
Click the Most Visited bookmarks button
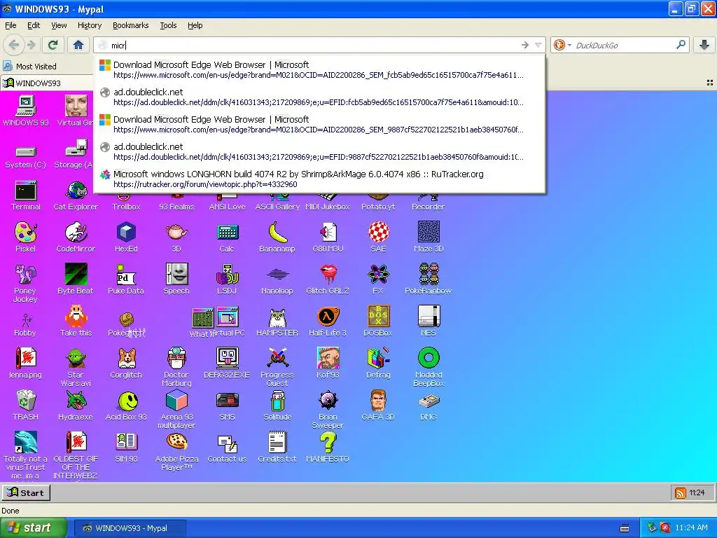[30, 67]
